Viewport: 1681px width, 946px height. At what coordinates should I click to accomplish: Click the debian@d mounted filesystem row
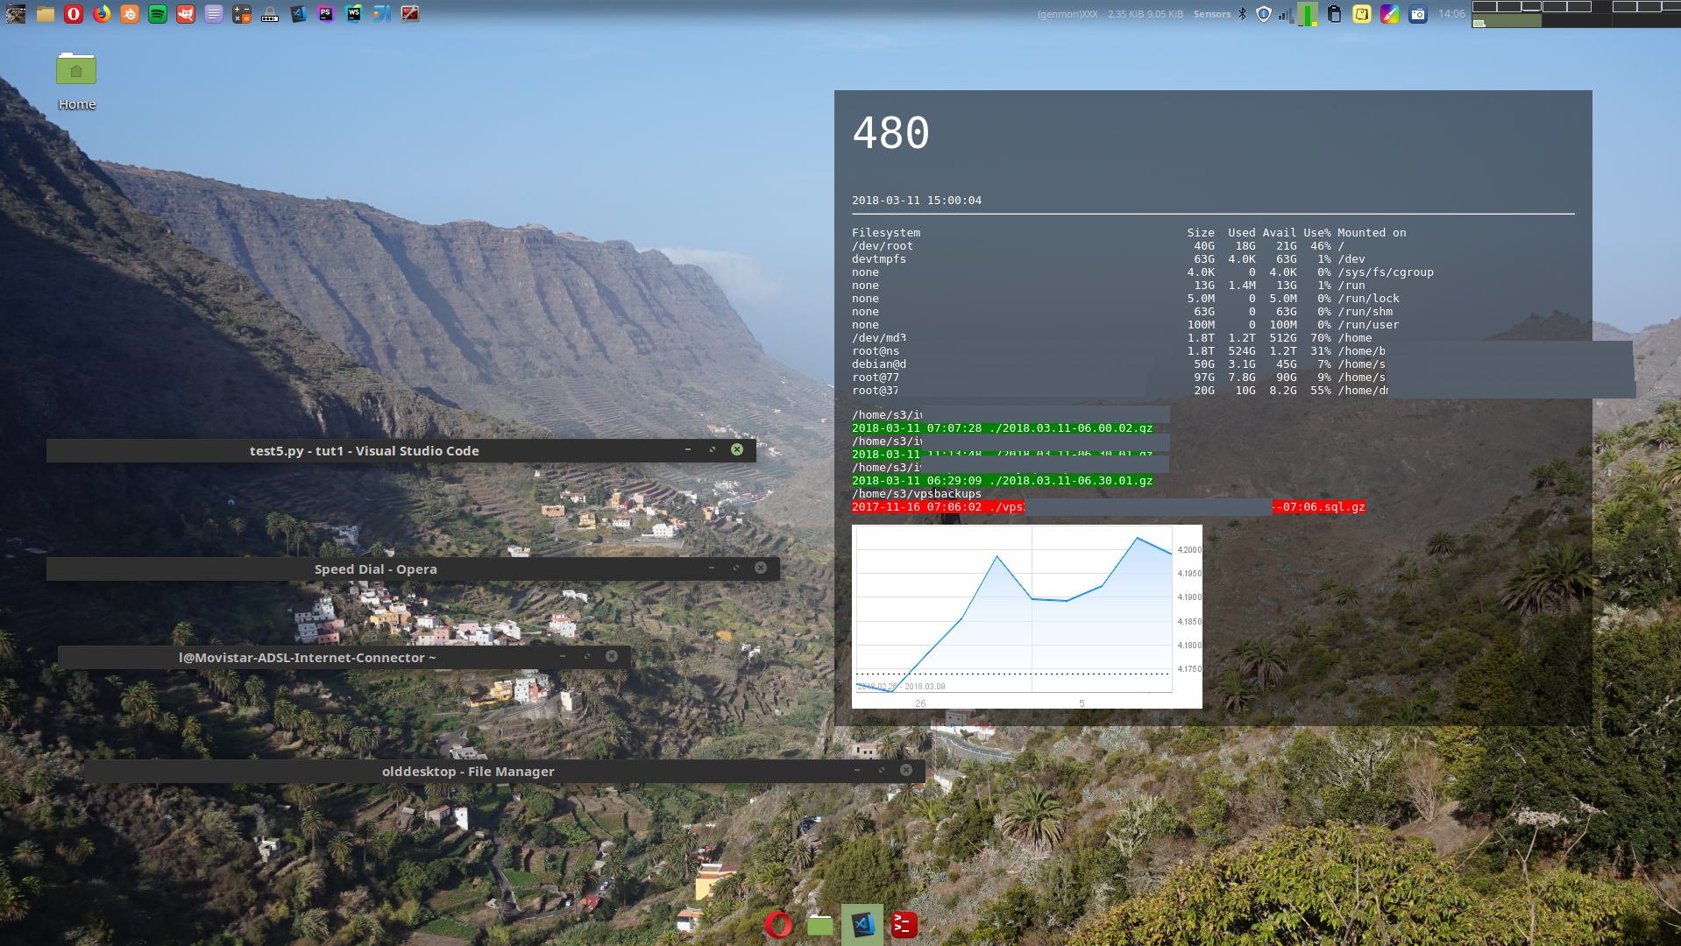point(1119,364)
